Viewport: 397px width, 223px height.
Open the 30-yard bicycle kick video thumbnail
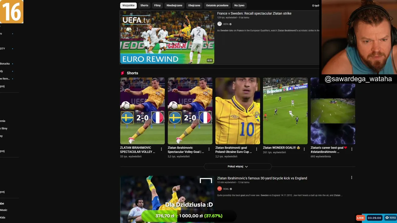click(x=167, y=199)
